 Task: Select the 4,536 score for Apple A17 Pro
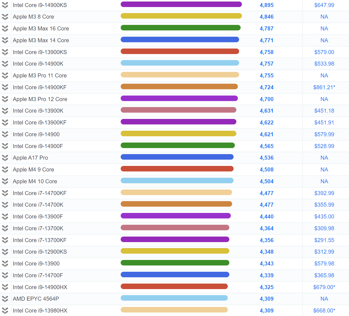267,158
